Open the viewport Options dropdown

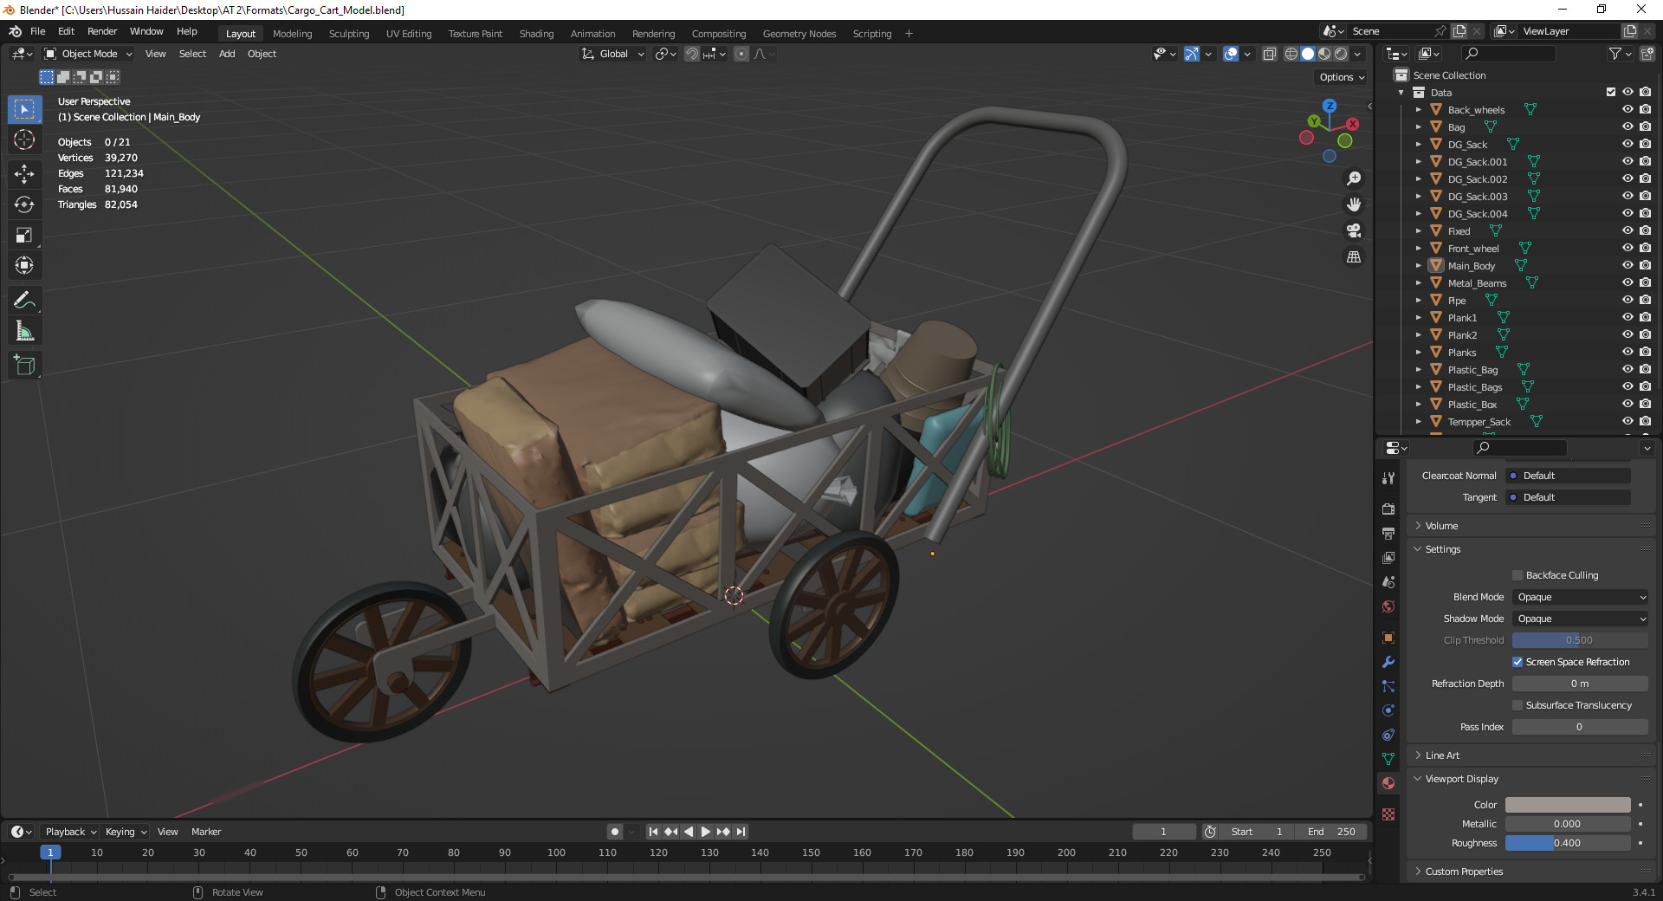pyautogui.click(x=1342, y=77)
